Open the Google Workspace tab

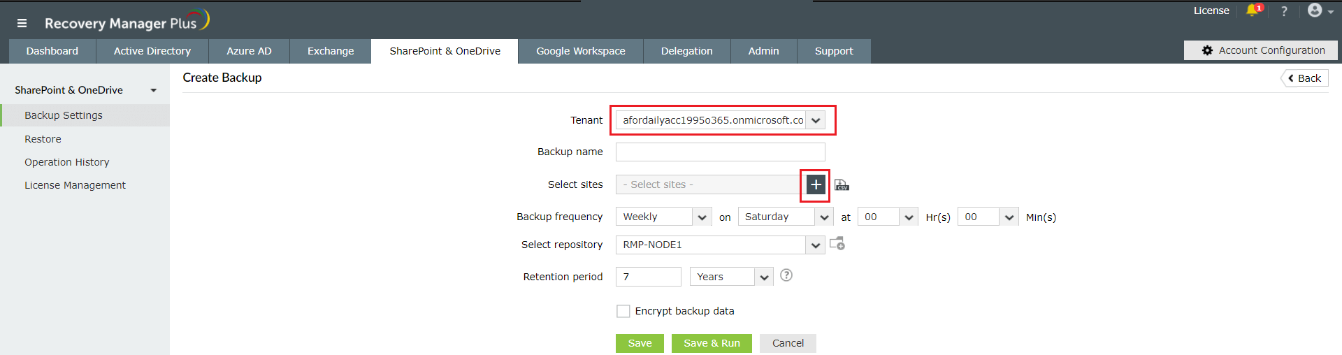point(581,51)
